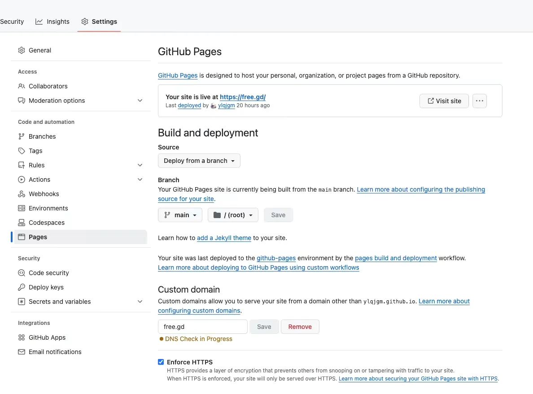Open the three-dot menu beside Visit site
533x394 pixels.
[x=479, y=101]
